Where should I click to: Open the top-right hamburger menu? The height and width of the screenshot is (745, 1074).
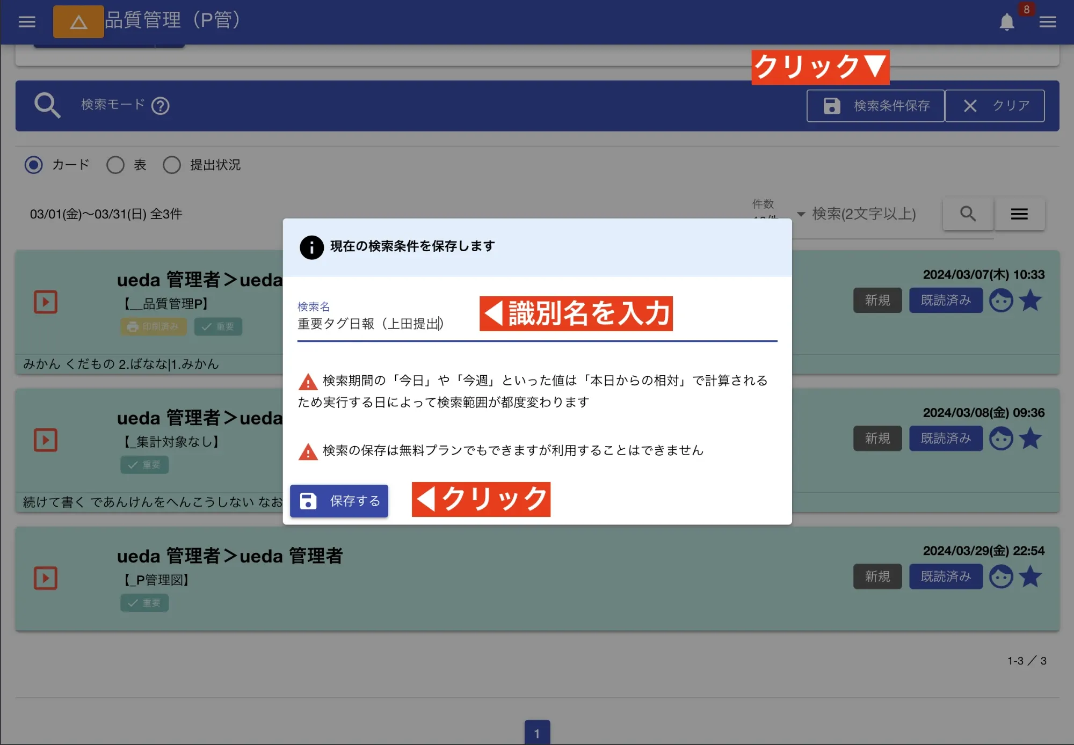tap(1047, 21)
